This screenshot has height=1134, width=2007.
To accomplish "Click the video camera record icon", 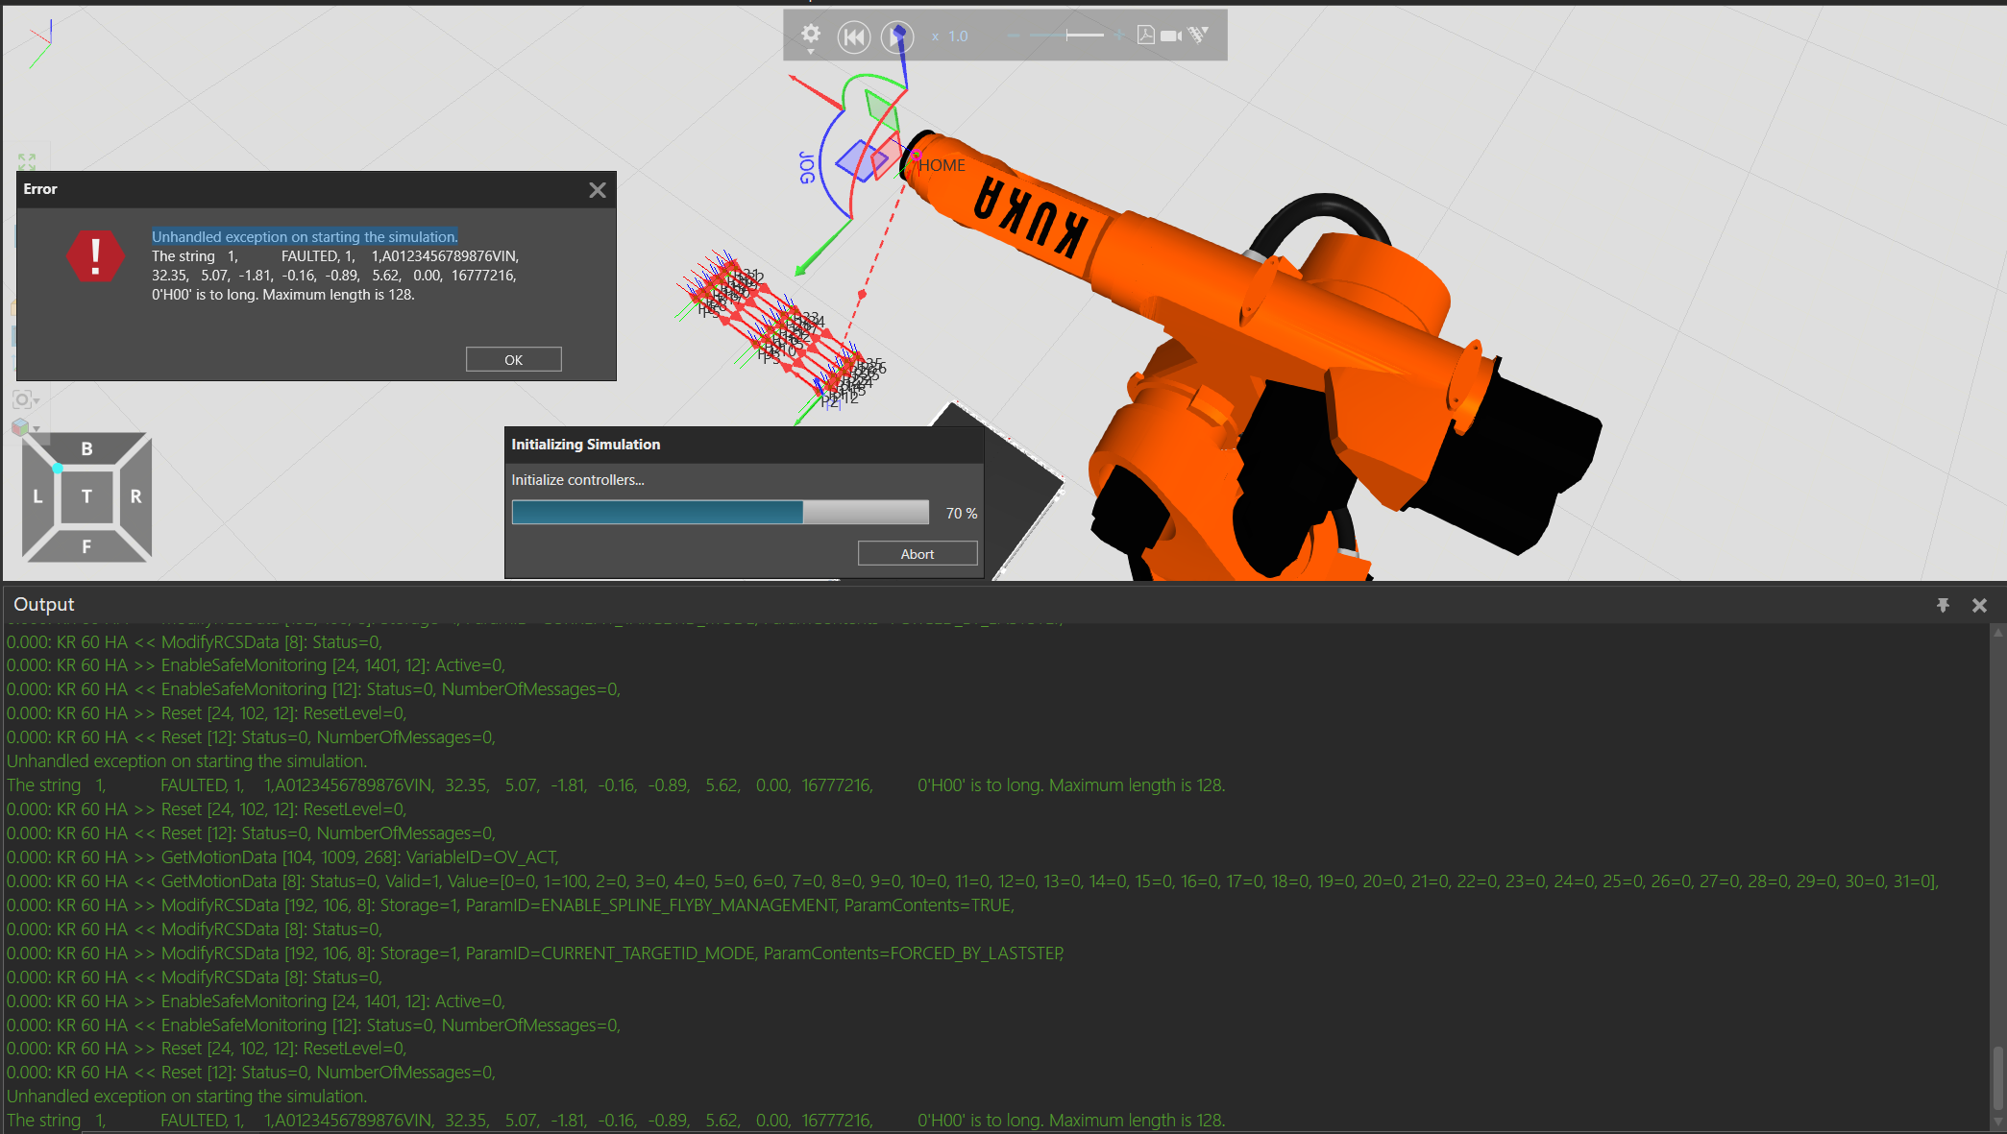I will [x=1170, y=36].
